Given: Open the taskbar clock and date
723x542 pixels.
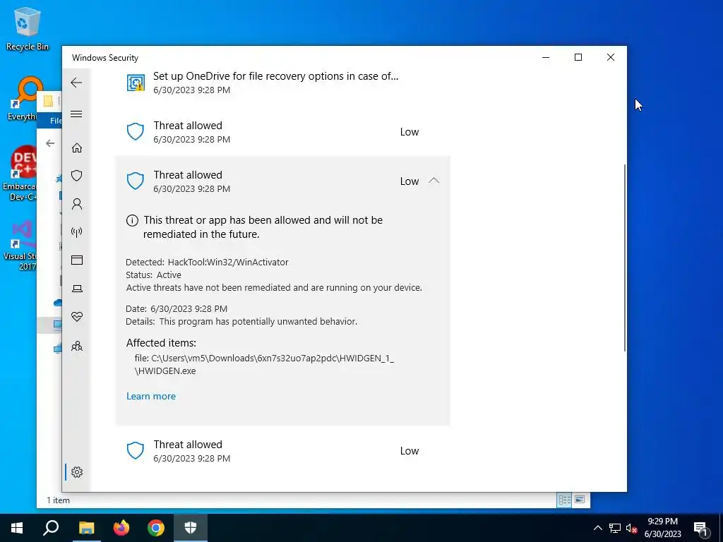Looking at the screenshot, I should (x=662, y=528).
